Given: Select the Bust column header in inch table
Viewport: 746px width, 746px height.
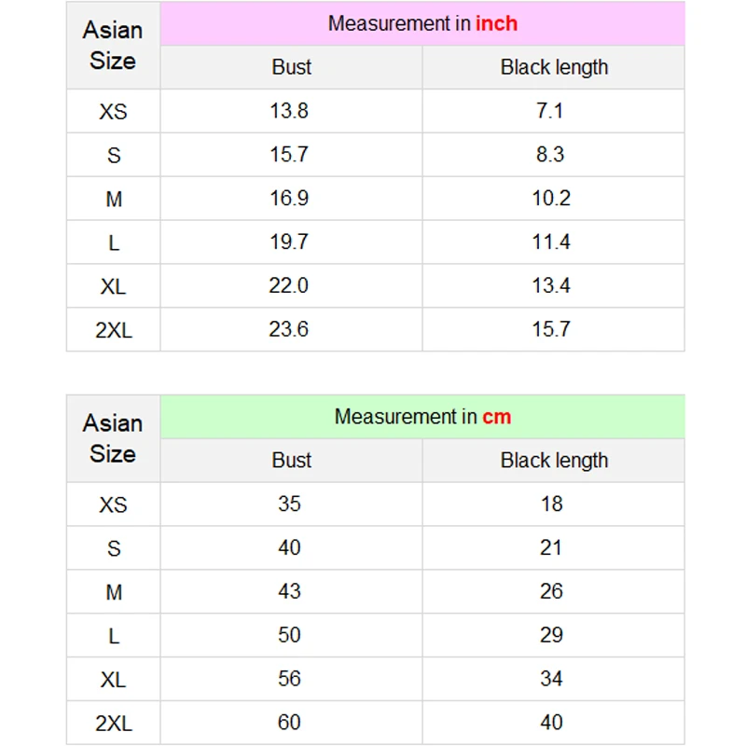Looking at the screenshot, I should point(291,67).
